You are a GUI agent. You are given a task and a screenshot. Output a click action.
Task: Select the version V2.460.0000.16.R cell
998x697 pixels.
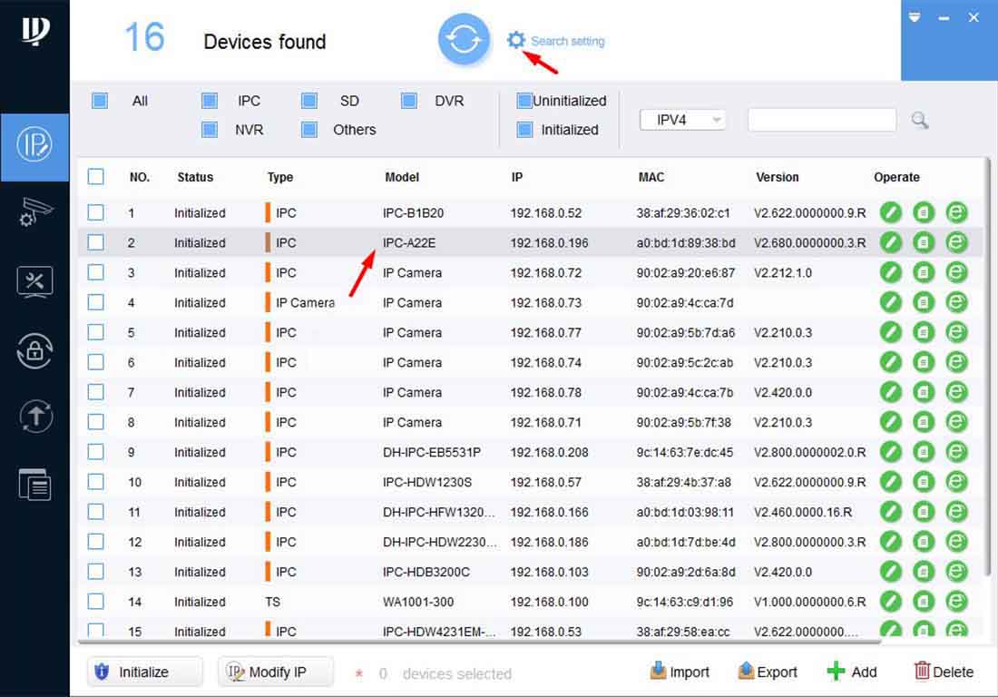coord(803,512)
